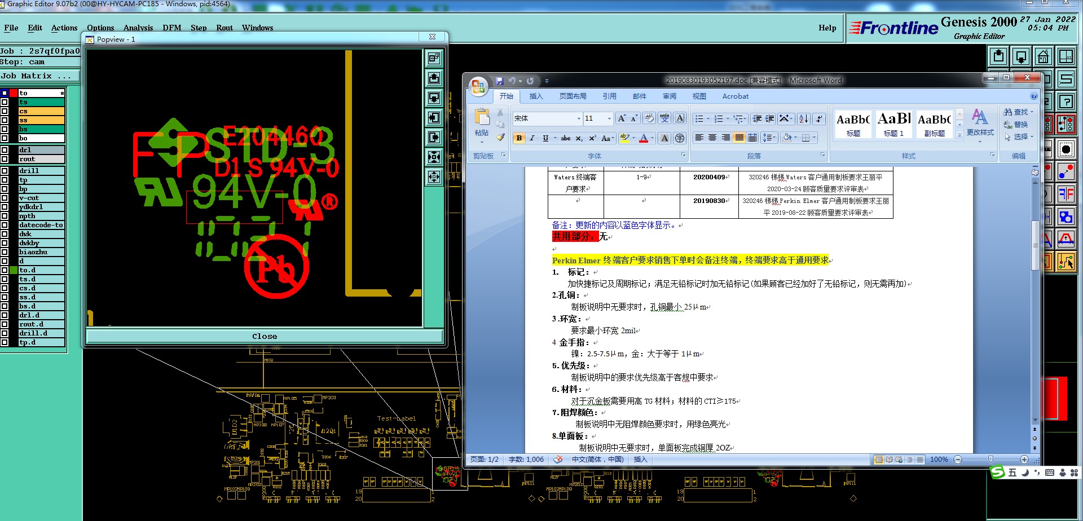Toggle display checkbox for layer bs
Screen dimensions: 1083x521
click(x=5, y=129)
